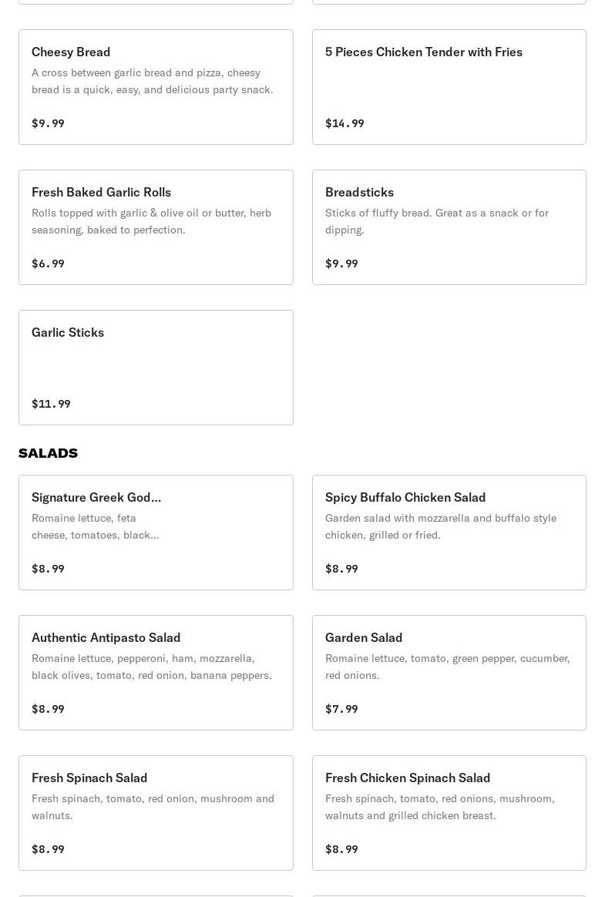This screenshot has width=605, height=897.
Task: Click the $11.99 Garlic Sticks price
Action: pos(51,404)
